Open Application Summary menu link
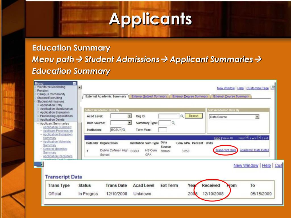Viewport: 291px width, 218px height. point(57,127)
